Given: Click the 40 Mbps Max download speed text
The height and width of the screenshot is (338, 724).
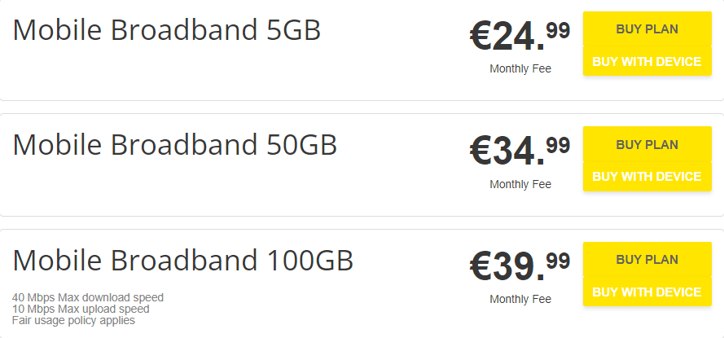Looking at the screenshot, I should click(88, 297).
